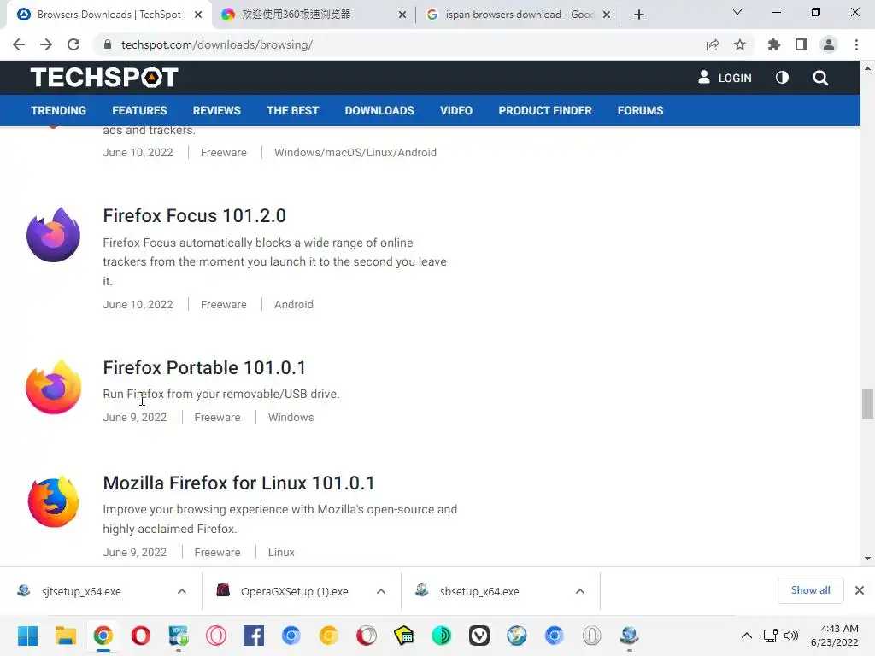
Task: Open the FORUMS nav item
Action: click(x=640, y=110)
